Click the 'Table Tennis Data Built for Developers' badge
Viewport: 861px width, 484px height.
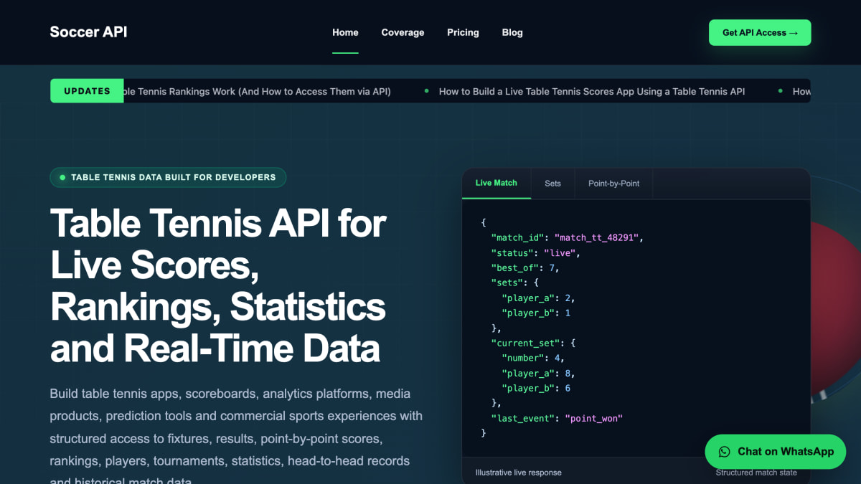pyautogui.click(x=168, y=177)
